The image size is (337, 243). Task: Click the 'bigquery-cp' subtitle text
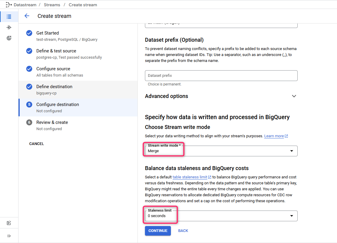(x=47, y=93)
